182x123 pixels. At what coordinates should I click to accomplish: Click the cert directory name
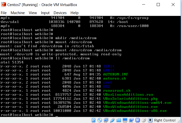[x=108, y=82]
